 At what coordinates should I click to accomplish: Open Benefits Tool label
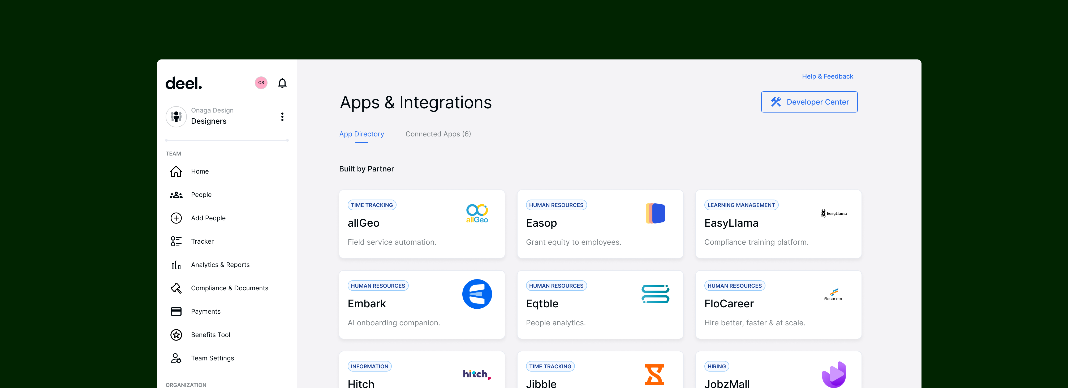[210, 335]
